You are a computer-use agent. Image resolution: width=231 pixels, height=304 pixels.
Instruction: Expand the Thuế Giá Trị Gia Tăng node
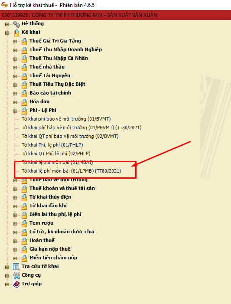pos(15,42)
